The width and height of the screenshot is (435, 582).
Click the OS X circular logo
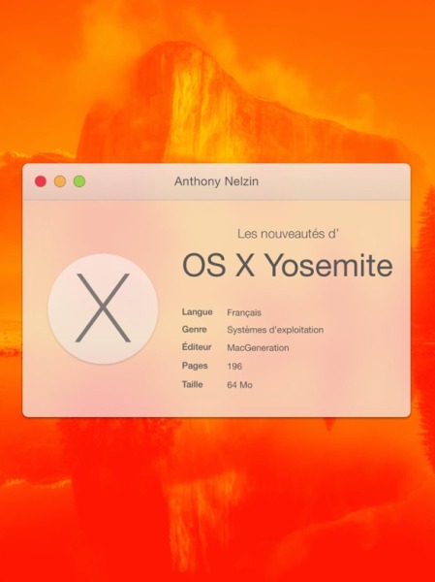click(x=103, y=308)
